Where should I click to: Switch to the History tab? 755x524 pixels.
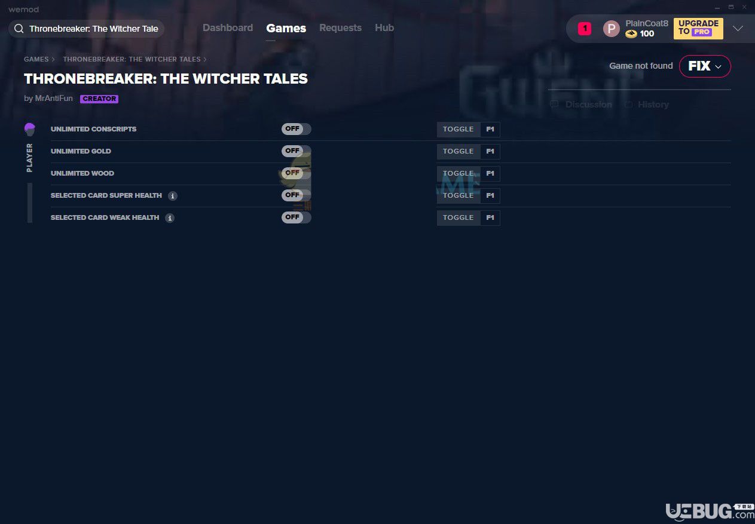pos(653,105)
